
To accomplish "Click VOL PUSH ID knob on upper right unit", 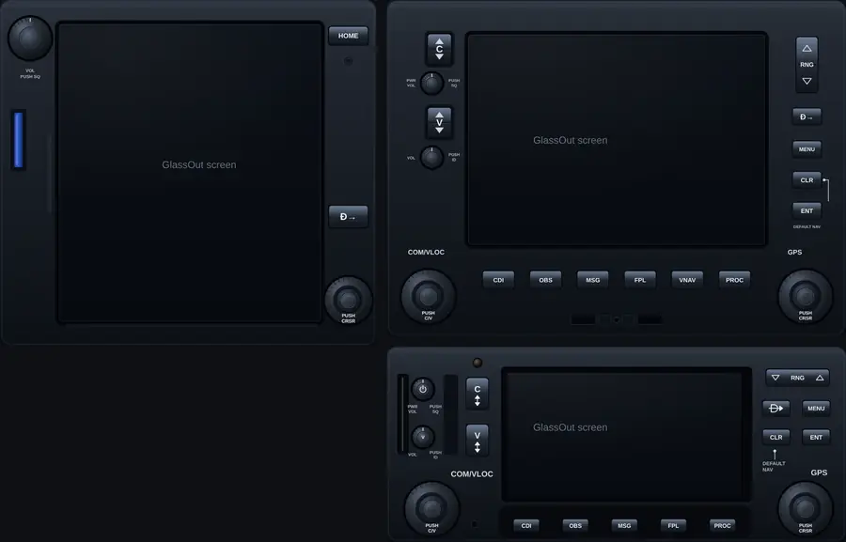I will (431, 157).
